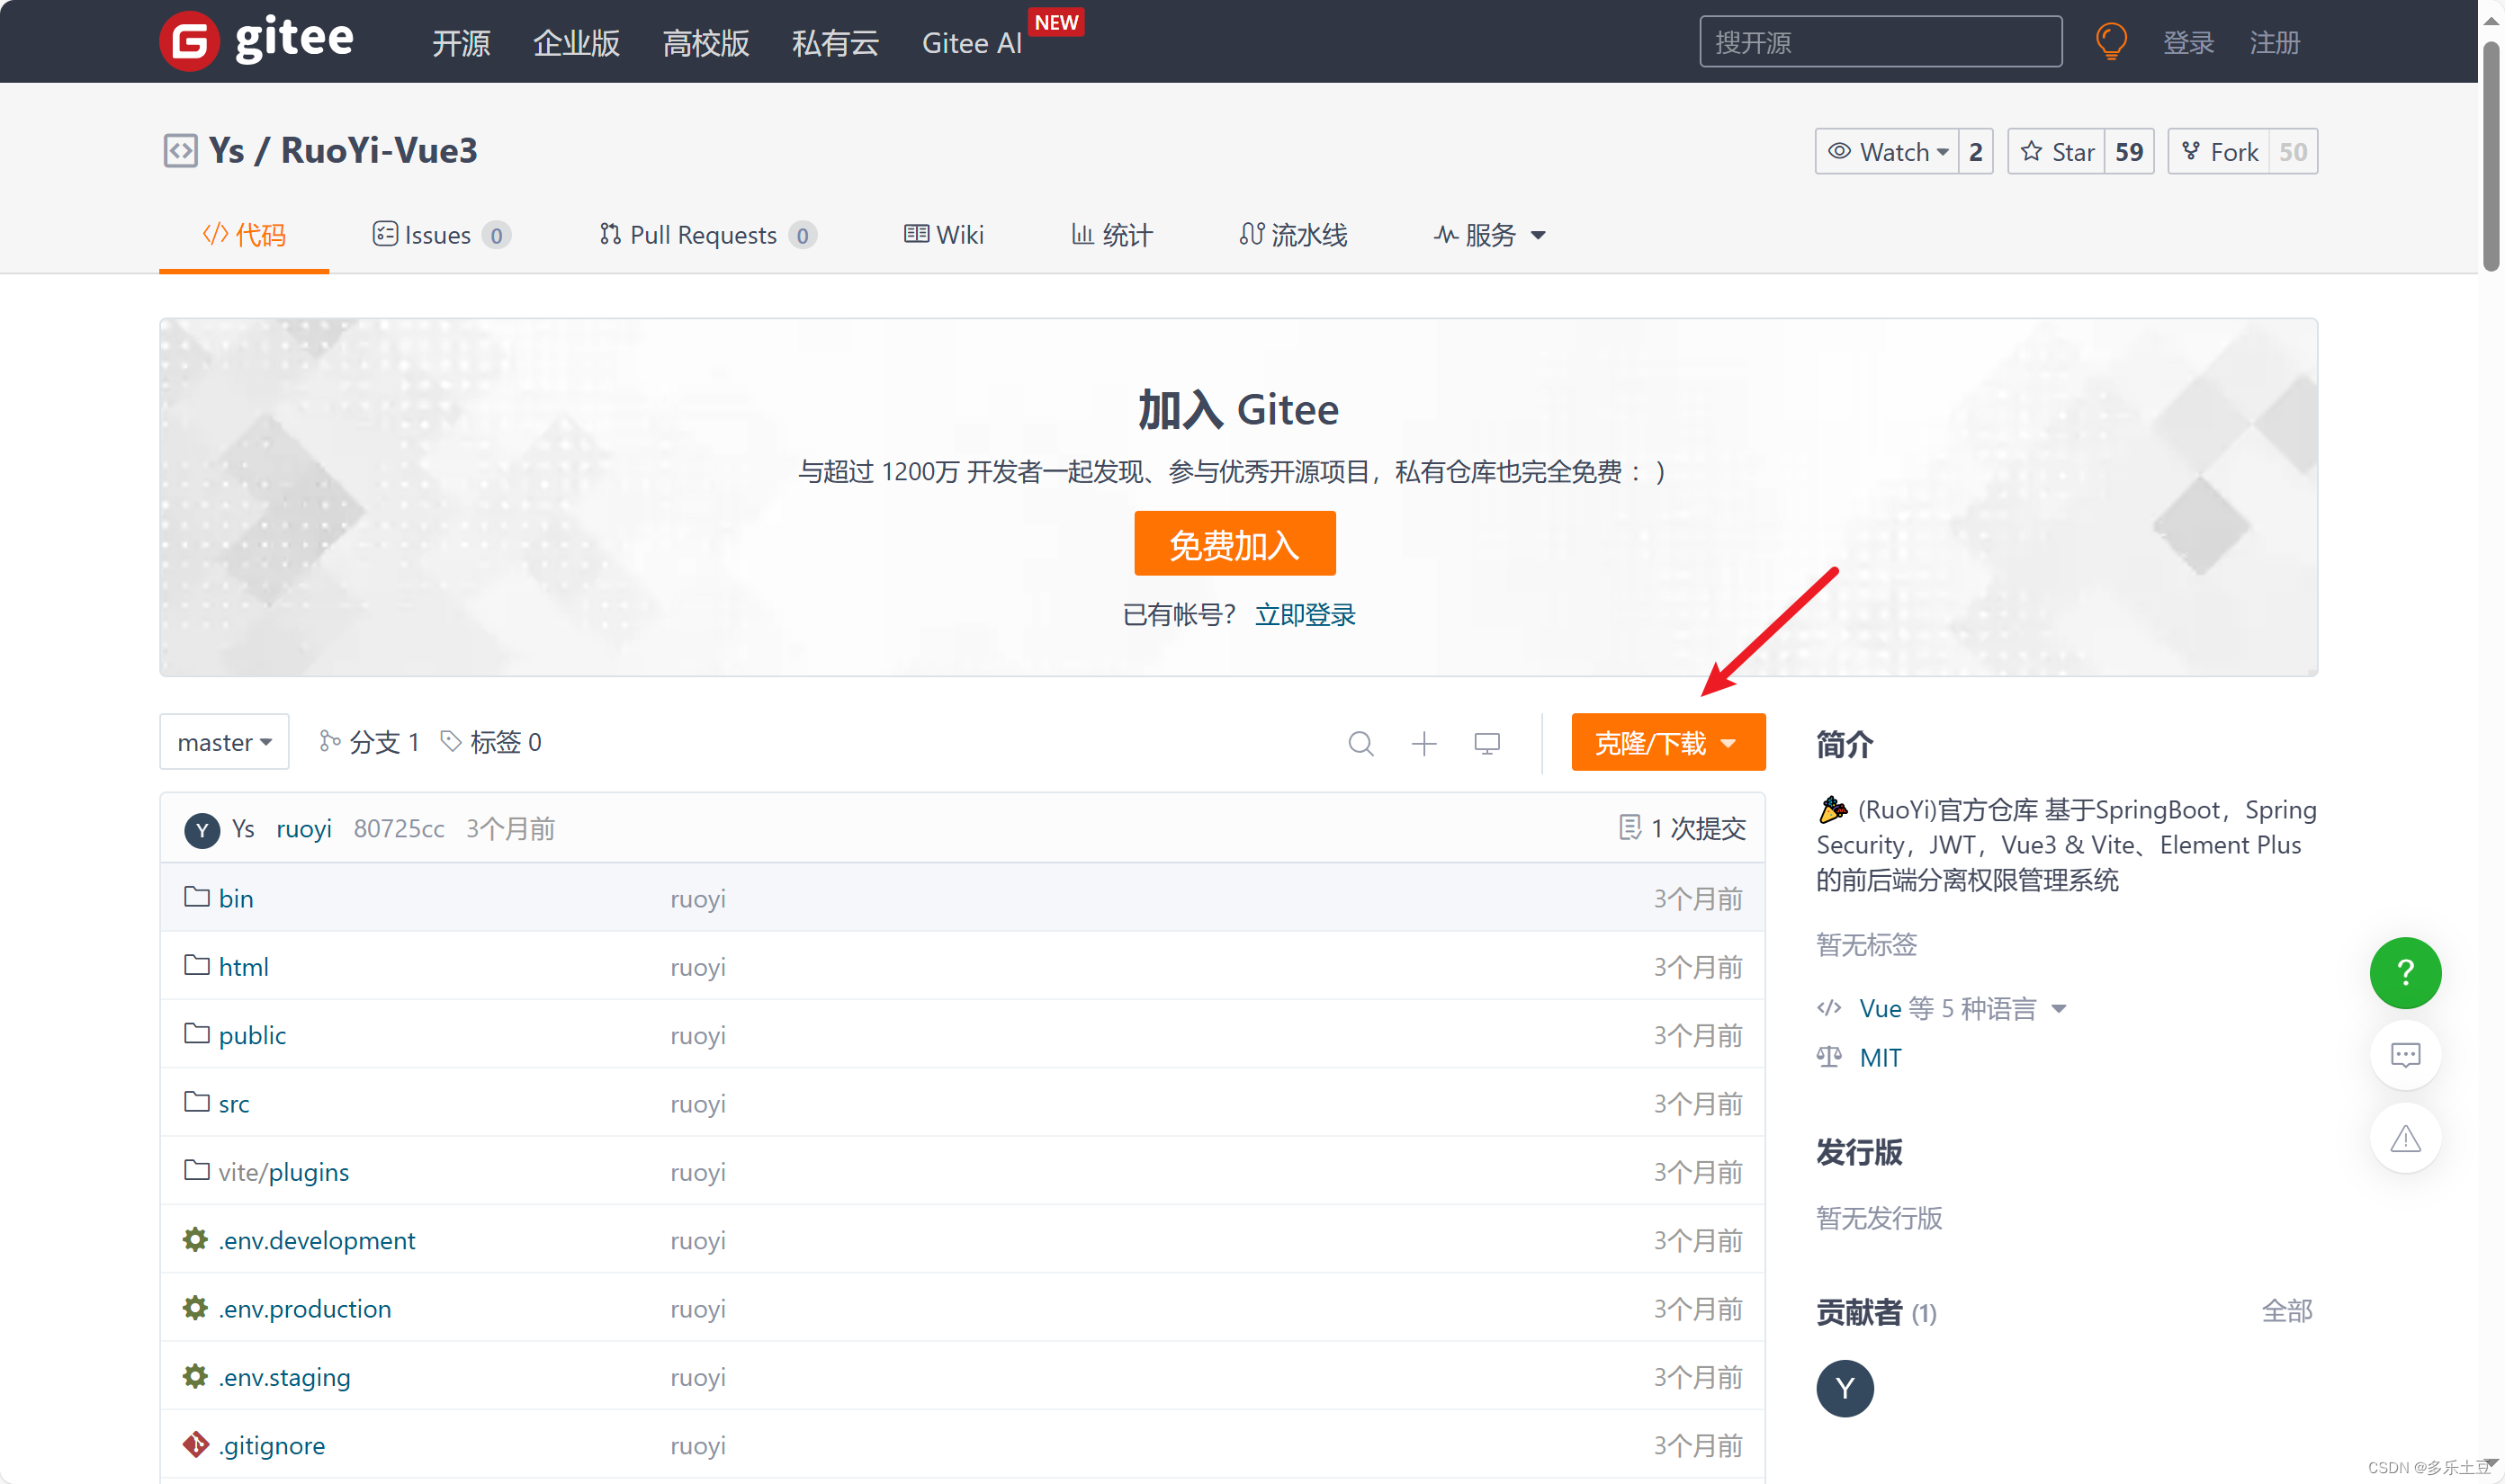
Task: Open the Pull Requests tab
Action: click(705, 235)
